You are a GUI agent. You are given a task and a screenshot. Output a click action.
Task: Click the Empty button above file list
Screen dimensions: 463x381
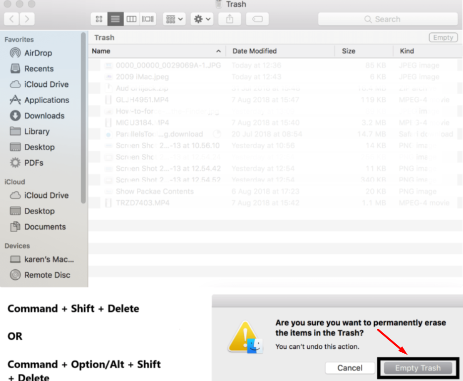pos(443,38)
